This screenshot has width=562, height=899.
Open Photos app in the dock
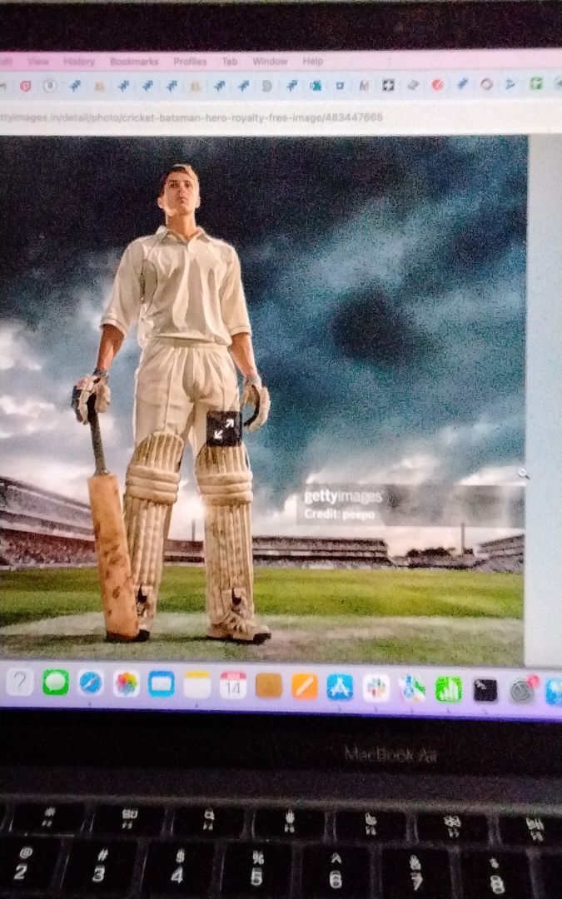pos(127,684)
